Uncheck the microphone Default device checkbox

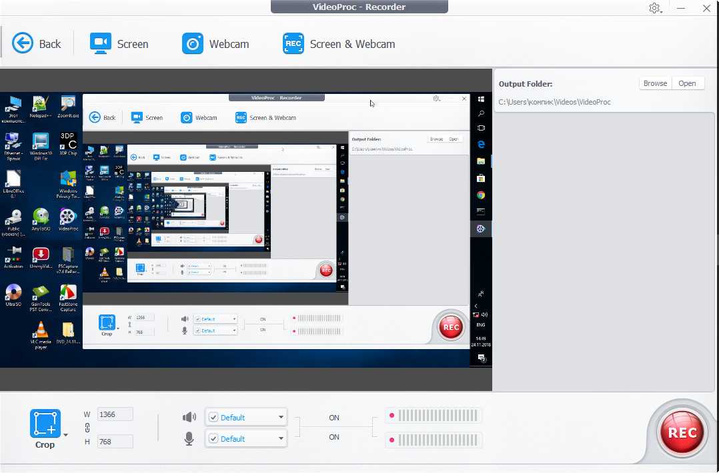pos(213,439)
